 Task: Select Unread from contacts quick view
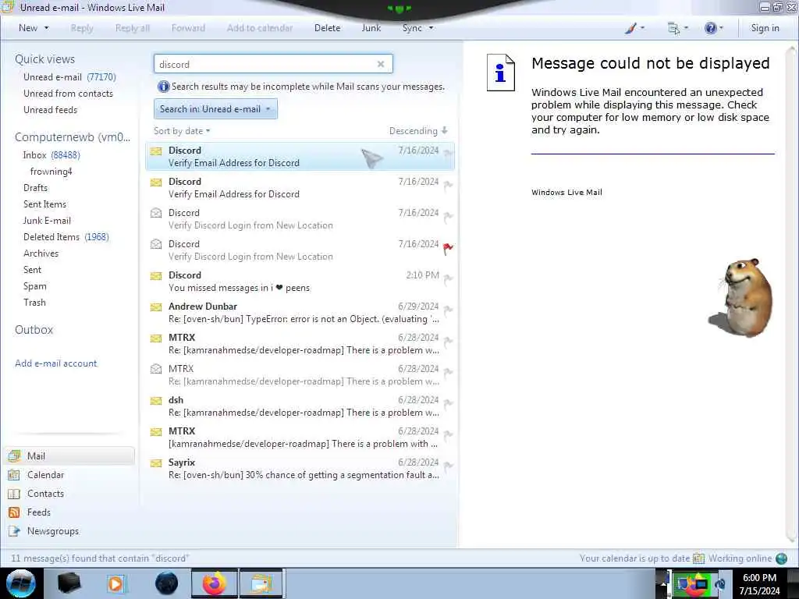(x=69, y=94)
